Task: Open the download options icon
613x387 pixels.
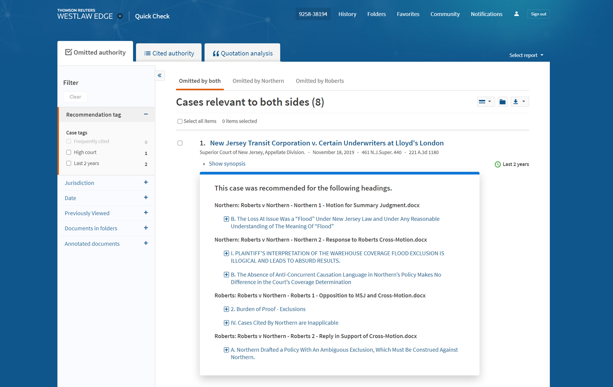Action: [x=519, y=102]
